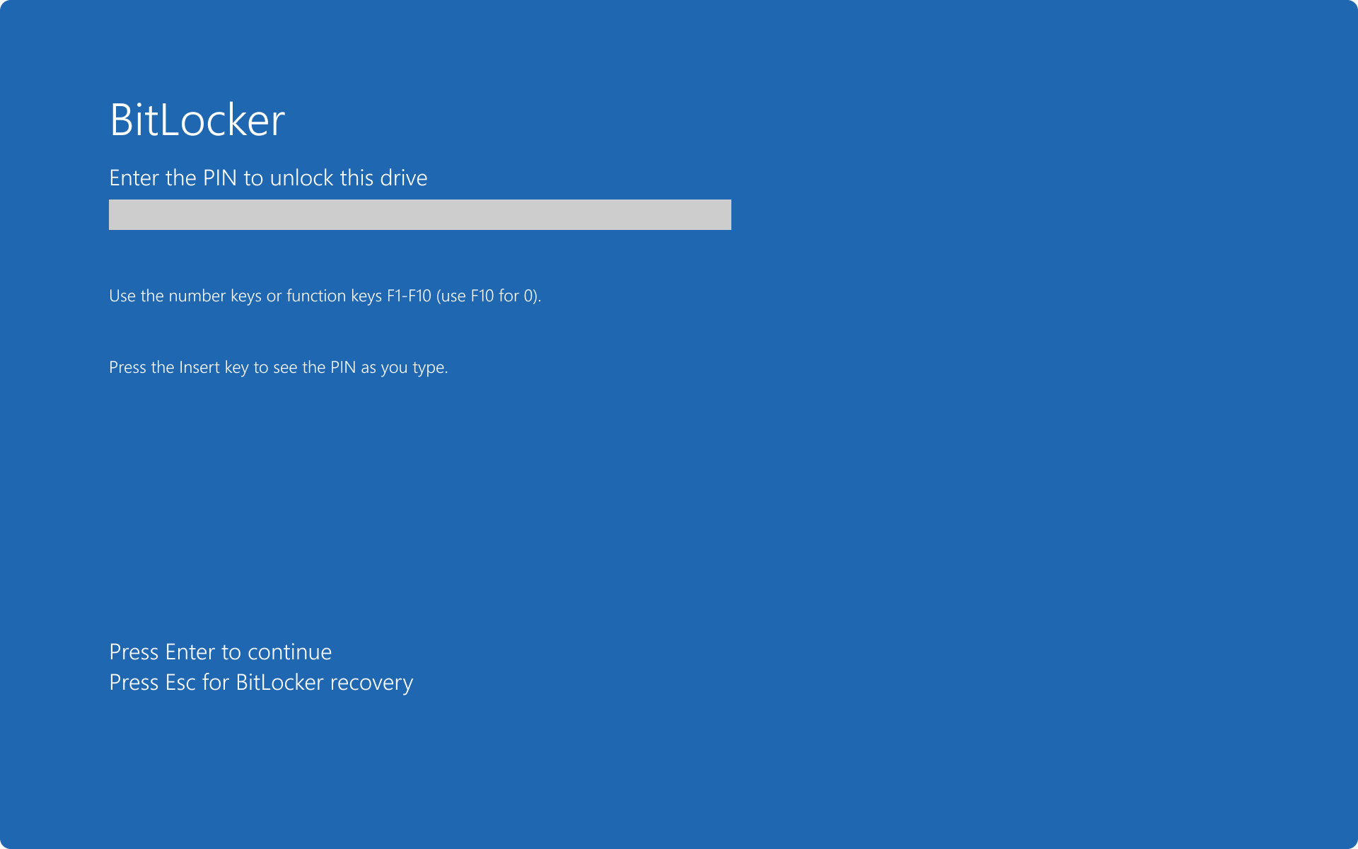
Task: Click the Insert key hint text
Action: click(x=278, y=366)
